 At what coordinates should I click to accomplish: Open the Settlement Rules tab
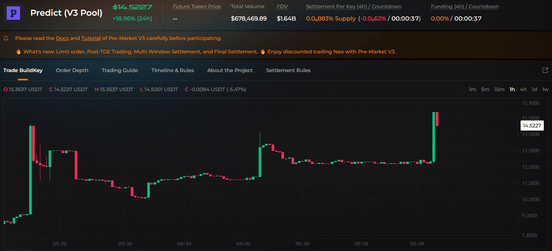(x=288, y=70)
